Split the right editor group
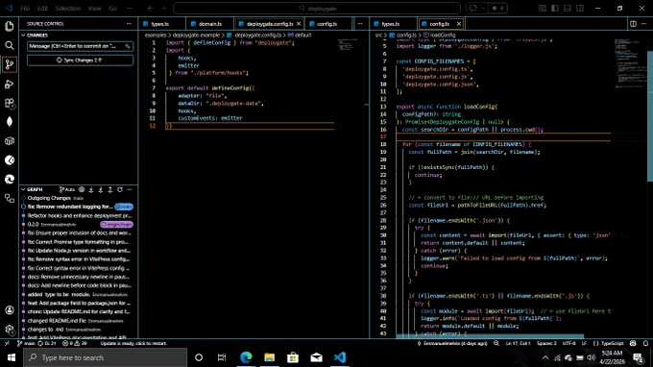This screenshot has width=653, height=367. point(634,24)
